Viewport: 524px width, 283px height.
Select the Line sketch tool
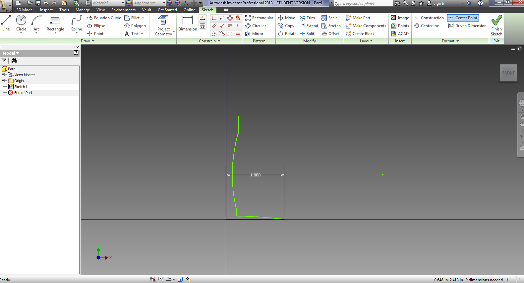pos(6,23)
